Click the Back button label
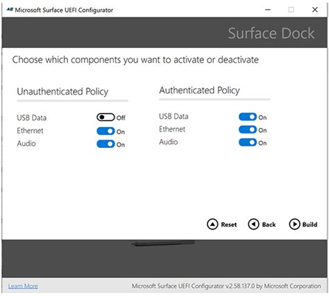The image size is (329, 296). click(x=269, y=224)
